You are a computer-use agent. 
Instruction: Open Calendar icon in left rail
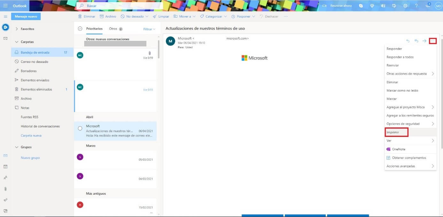pos(5,167)
